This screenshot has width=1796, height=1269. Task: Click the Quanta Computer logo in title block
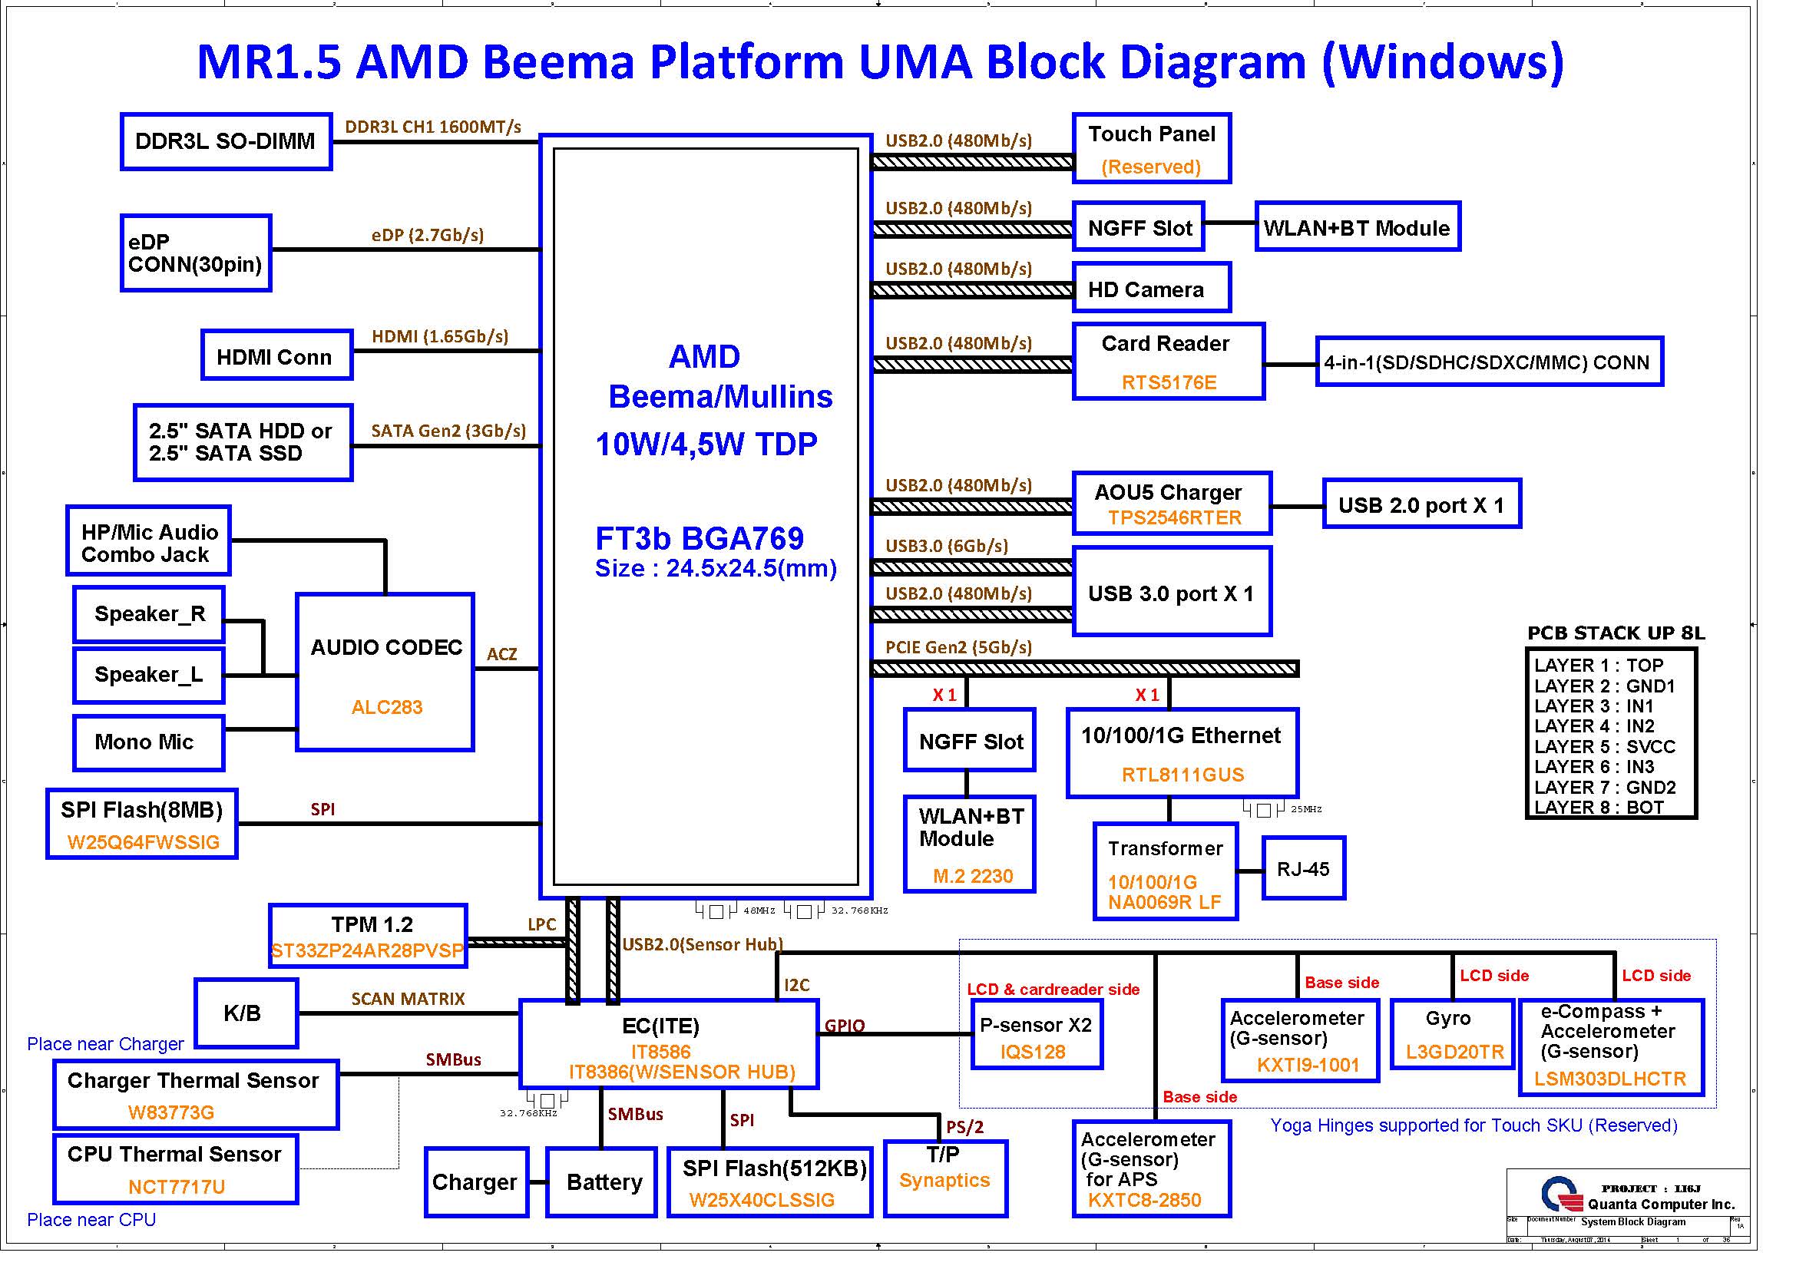coord(1563,1195)
